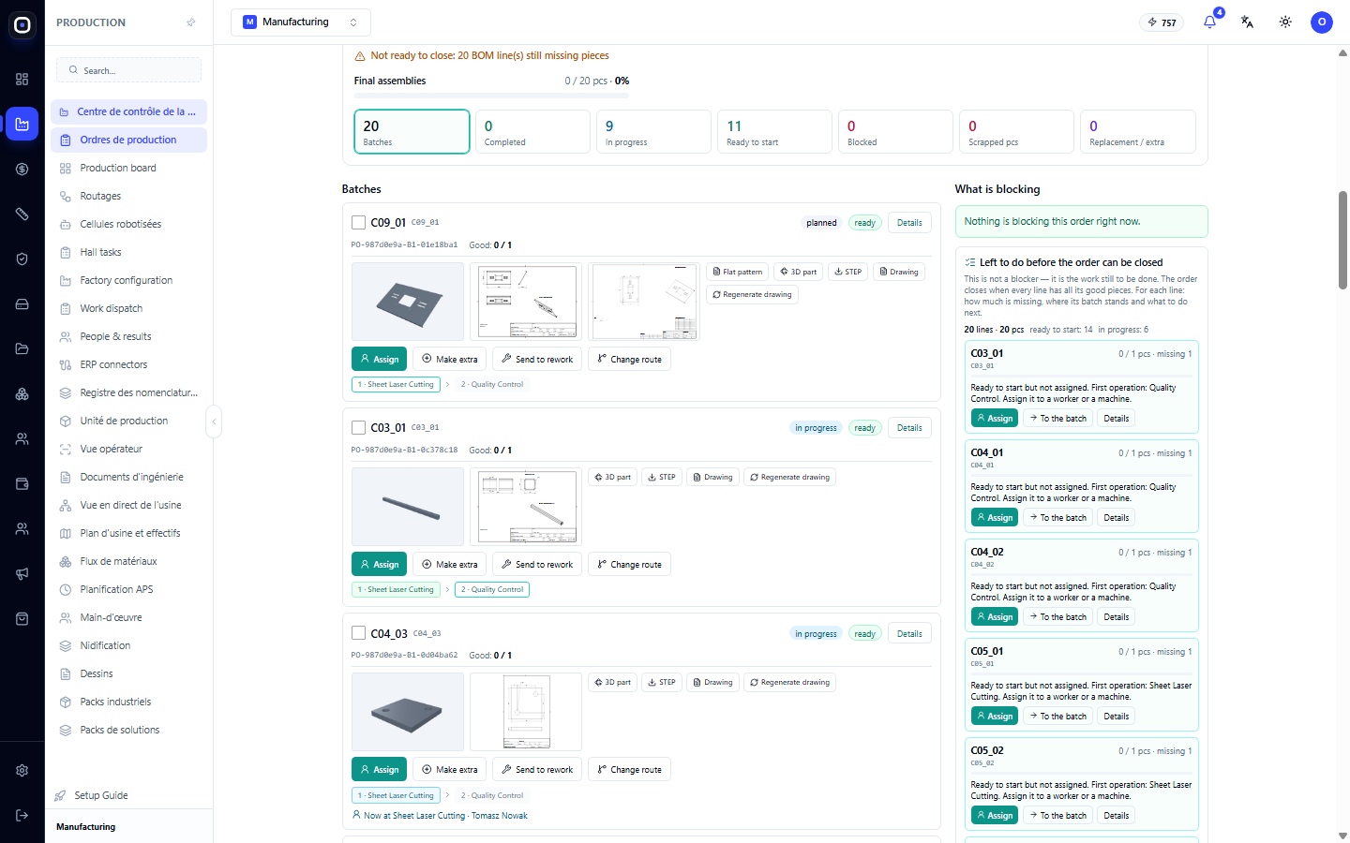Click the pin icon next to PRODUCTION

tap(191, 22)
